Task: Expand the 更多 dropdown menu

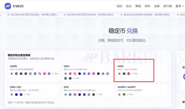Action: pyautogui.click(x=180, y=6)
